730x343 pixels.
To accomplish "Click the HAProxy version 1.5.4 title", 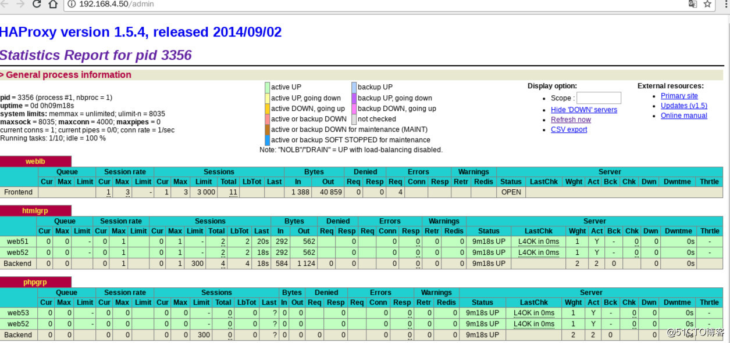I will tap(141, 32).
